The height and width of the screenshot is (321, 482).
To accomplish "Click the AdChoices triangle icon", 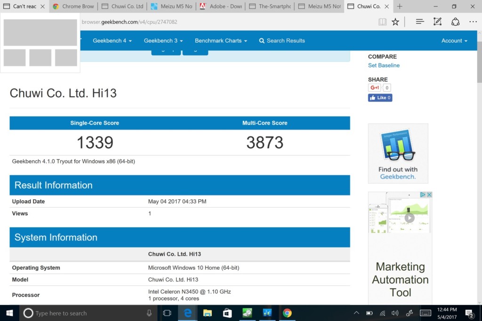I will 423,195.
